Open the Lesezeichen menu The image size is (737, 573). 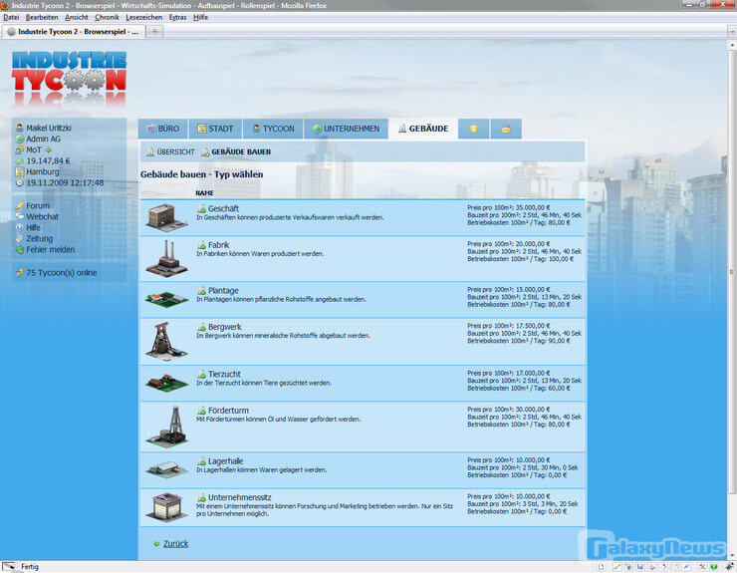[143, 17]
